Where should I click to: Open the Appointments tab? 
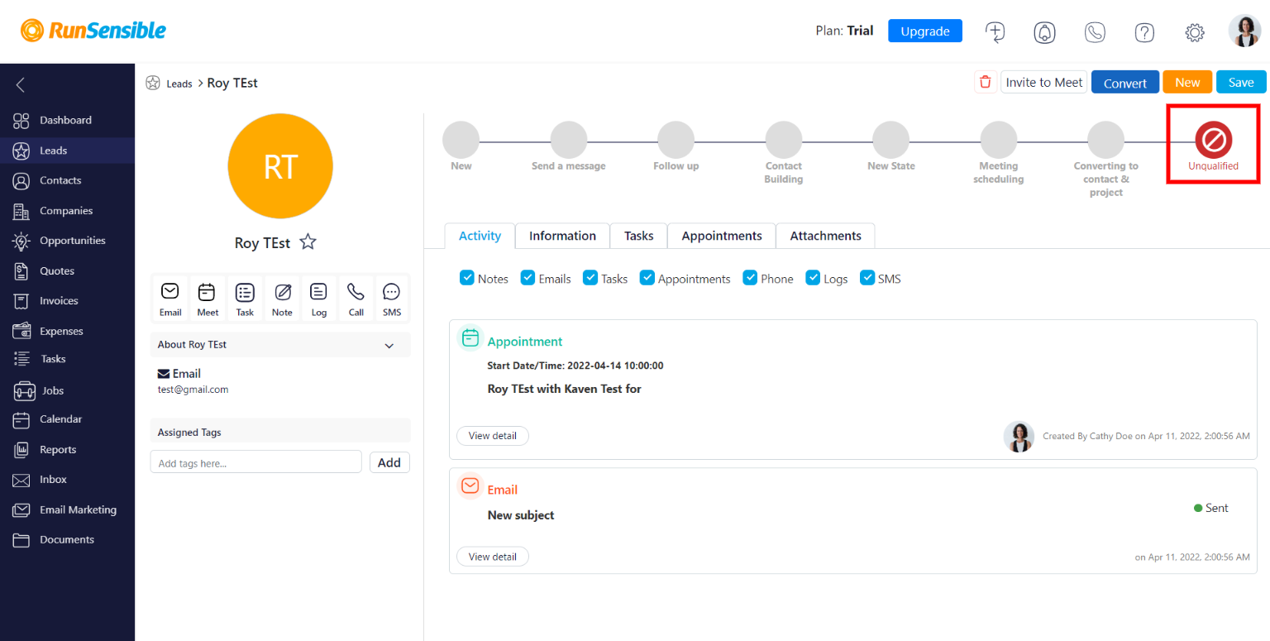722,236
